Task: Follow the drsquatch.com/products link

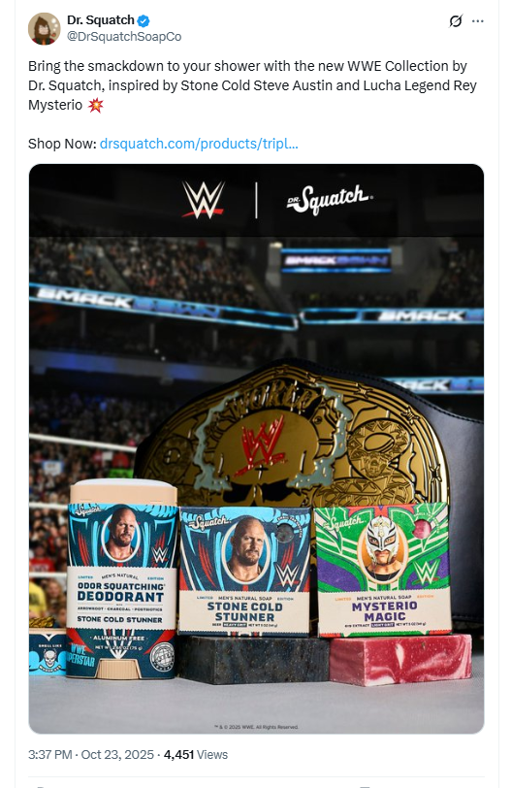Action: coord(199,144)
